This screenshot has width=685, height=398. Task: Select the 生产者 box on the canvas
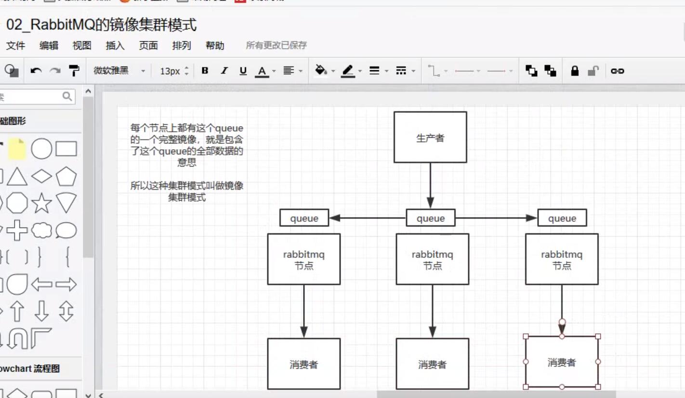point(430,137)
